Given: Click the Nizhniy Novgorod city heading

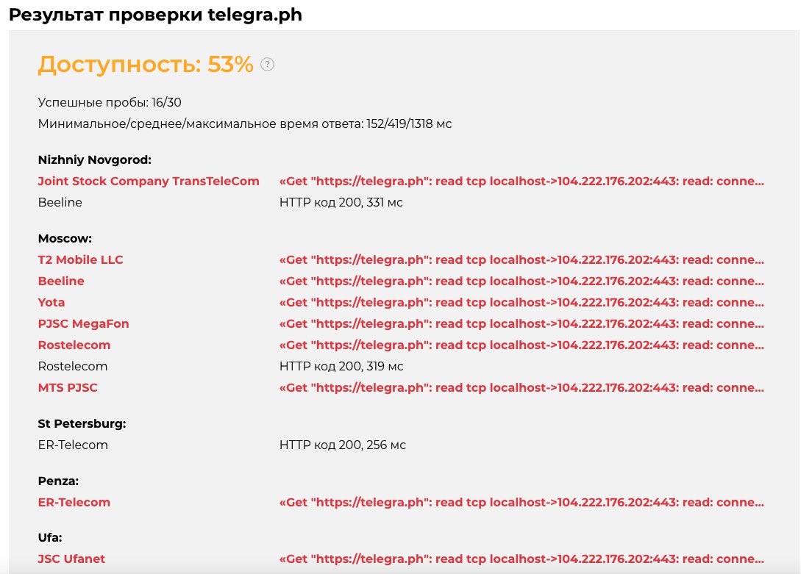Looking at the screenshot, I should (x=94, y=159).
